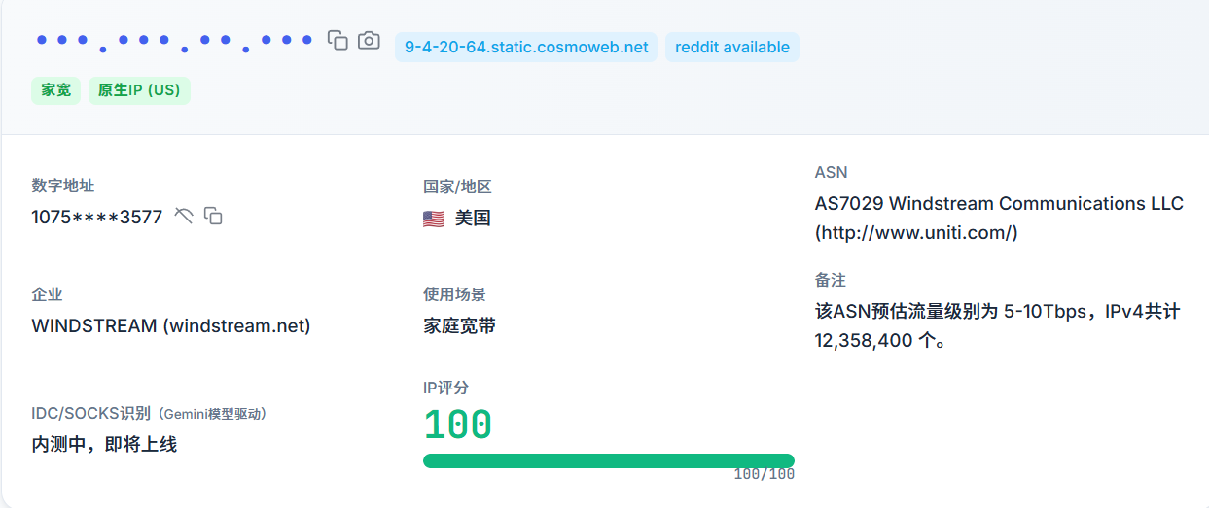This screenshot has height=508, width=1209.
Task: Click the masked IP address dots
Action: point(174,42)
